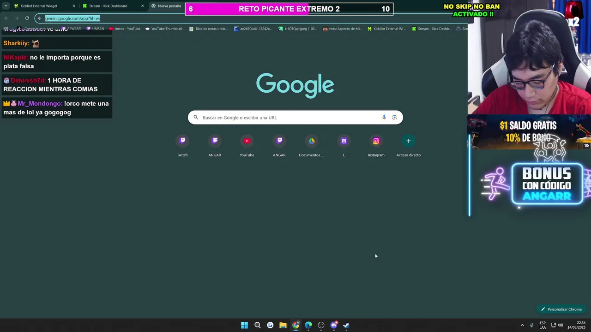Click the BONUS CON CÓDIGO ANGARR banner
The image size is (591, 332).
pyautogui.click(x=547, y=184)
